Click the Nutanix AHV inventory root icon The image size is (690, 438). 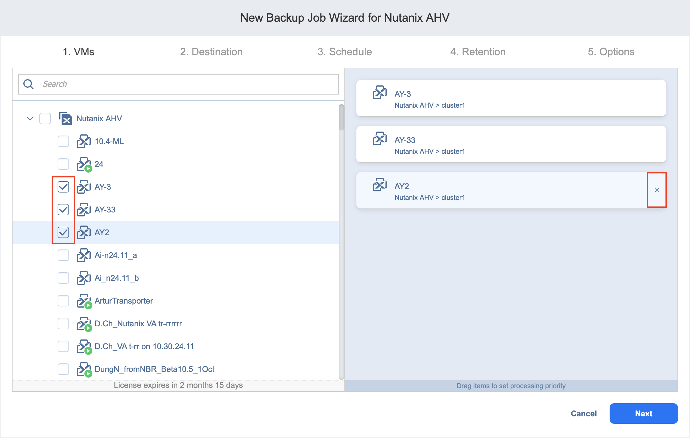[65, 118]
